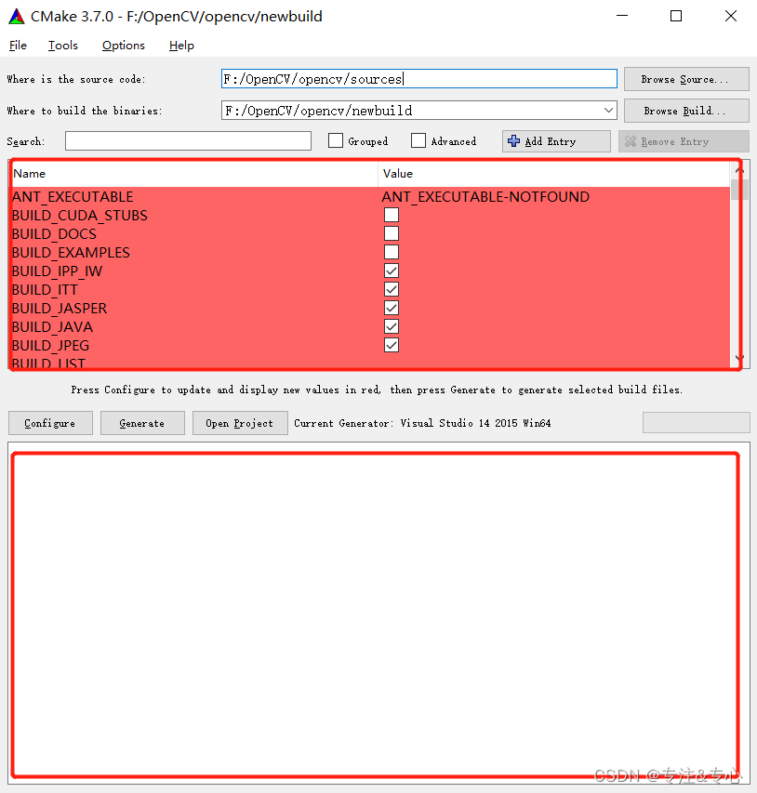Click the Search input field

coord(188,141)
